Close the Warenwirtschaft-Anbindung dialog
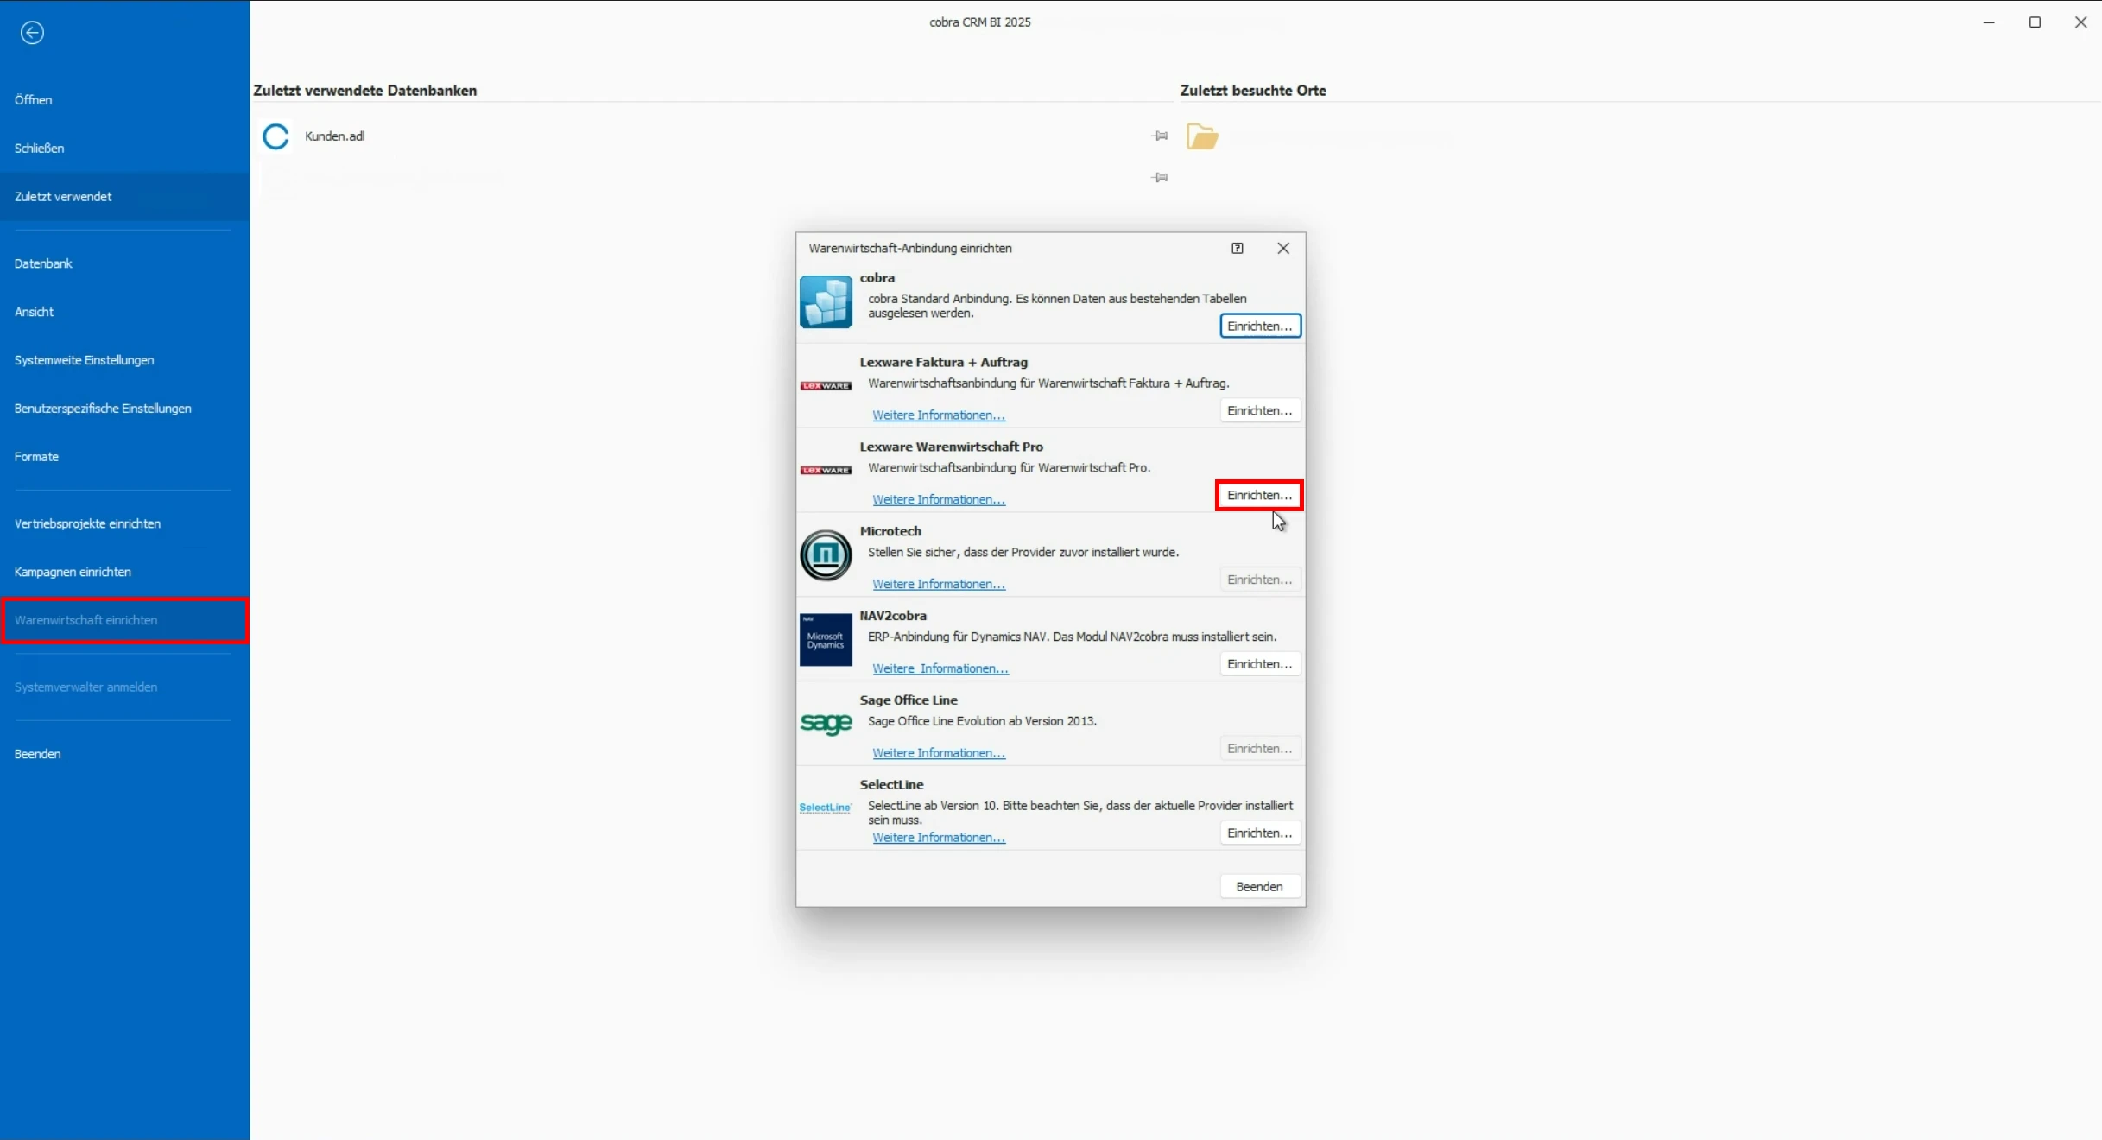 pyautogui.click(x=1283, y=249)
